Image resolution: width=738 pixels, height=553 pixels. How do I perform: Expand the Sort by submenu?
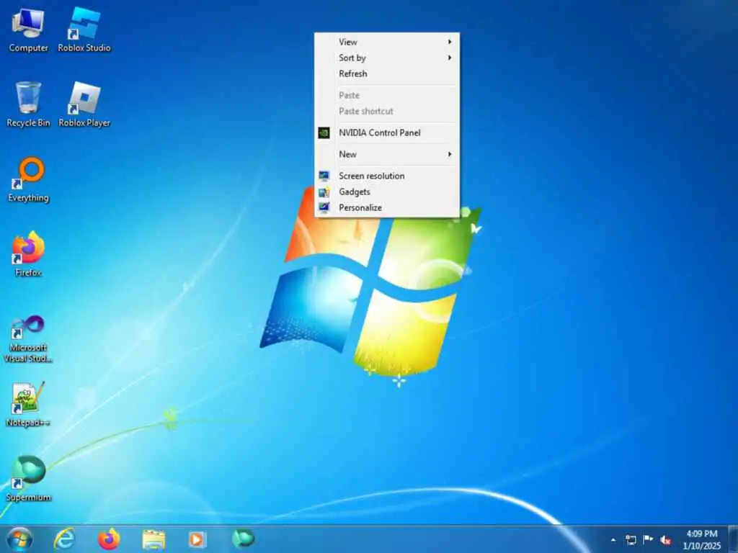[387, 58]
